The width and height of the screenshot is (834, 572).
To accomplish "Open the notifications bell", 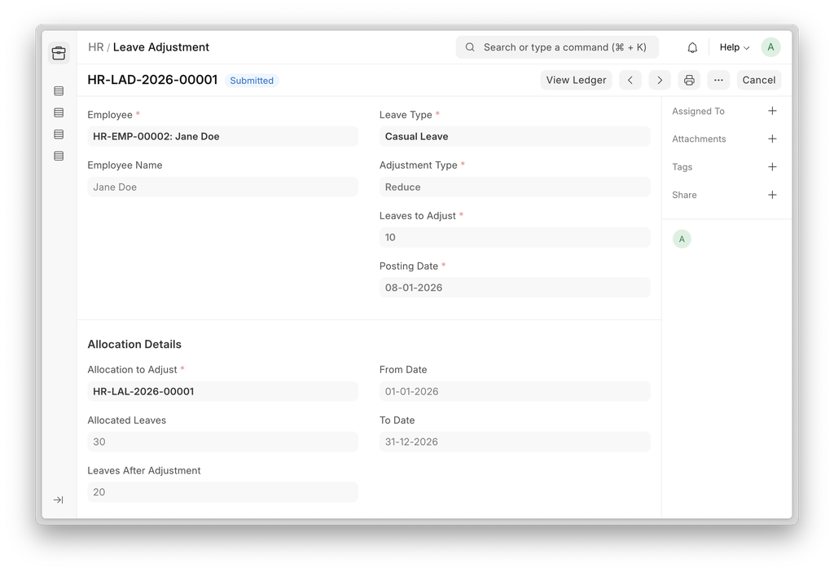I will tap(692, 47).
